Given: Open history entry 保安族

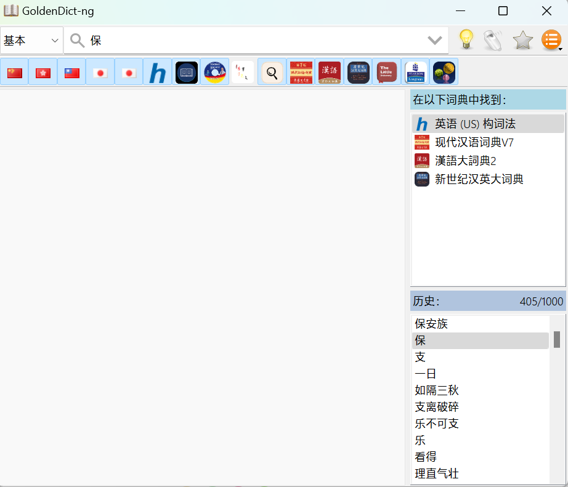Looking at the screenshot, I should 481,324.
